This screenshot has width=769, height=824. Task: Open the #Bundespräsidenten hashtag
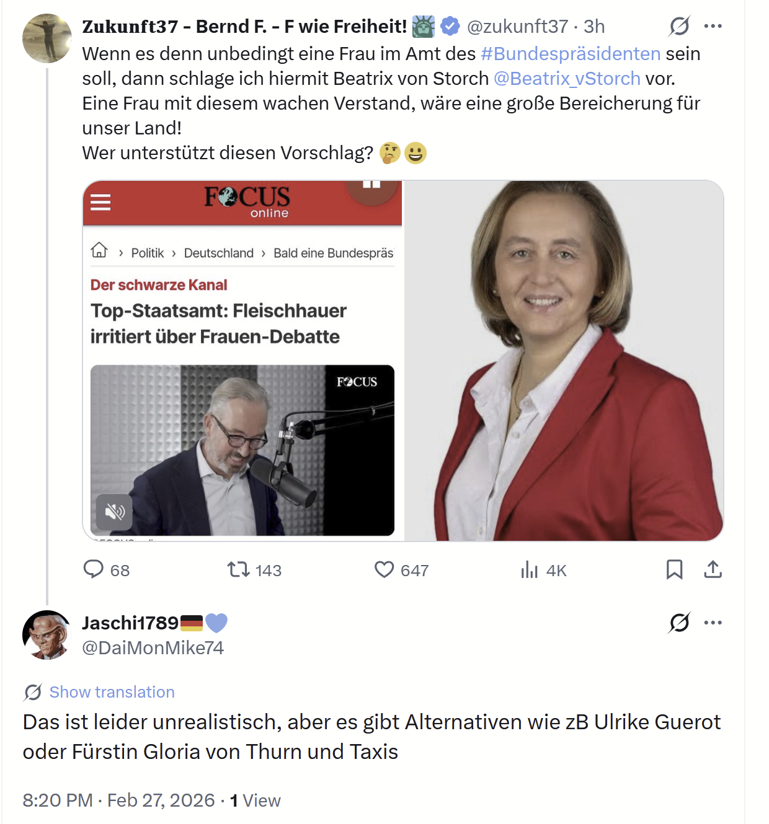coord(571,54)
